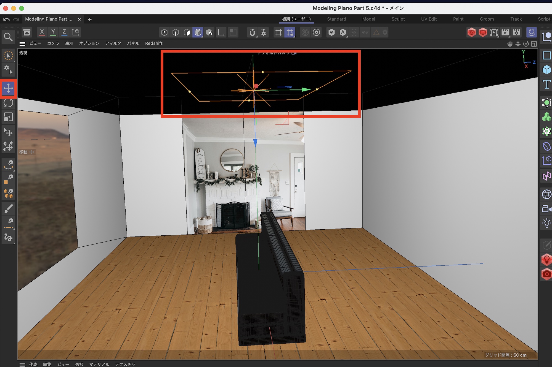The height and width of the screenshot is (367, 552).
Task: Click the undo arrow button
Action: tap(7, 19)
